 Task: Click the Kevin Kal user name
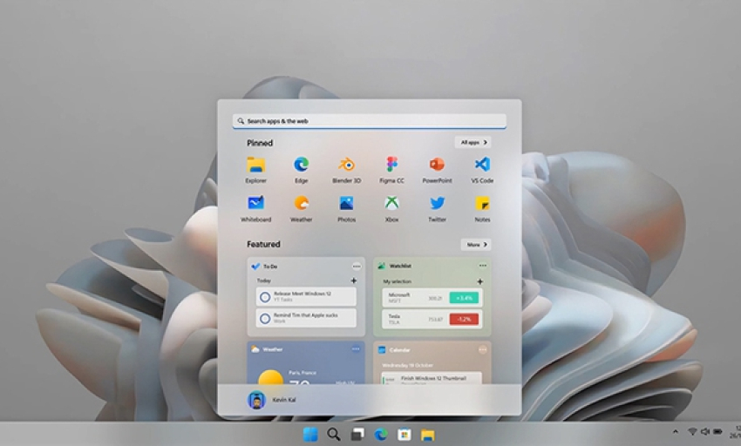point(284,400)
